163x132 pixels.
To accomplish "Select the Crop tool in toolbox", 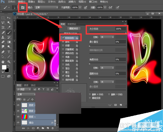I will click(x=3, y=27).
